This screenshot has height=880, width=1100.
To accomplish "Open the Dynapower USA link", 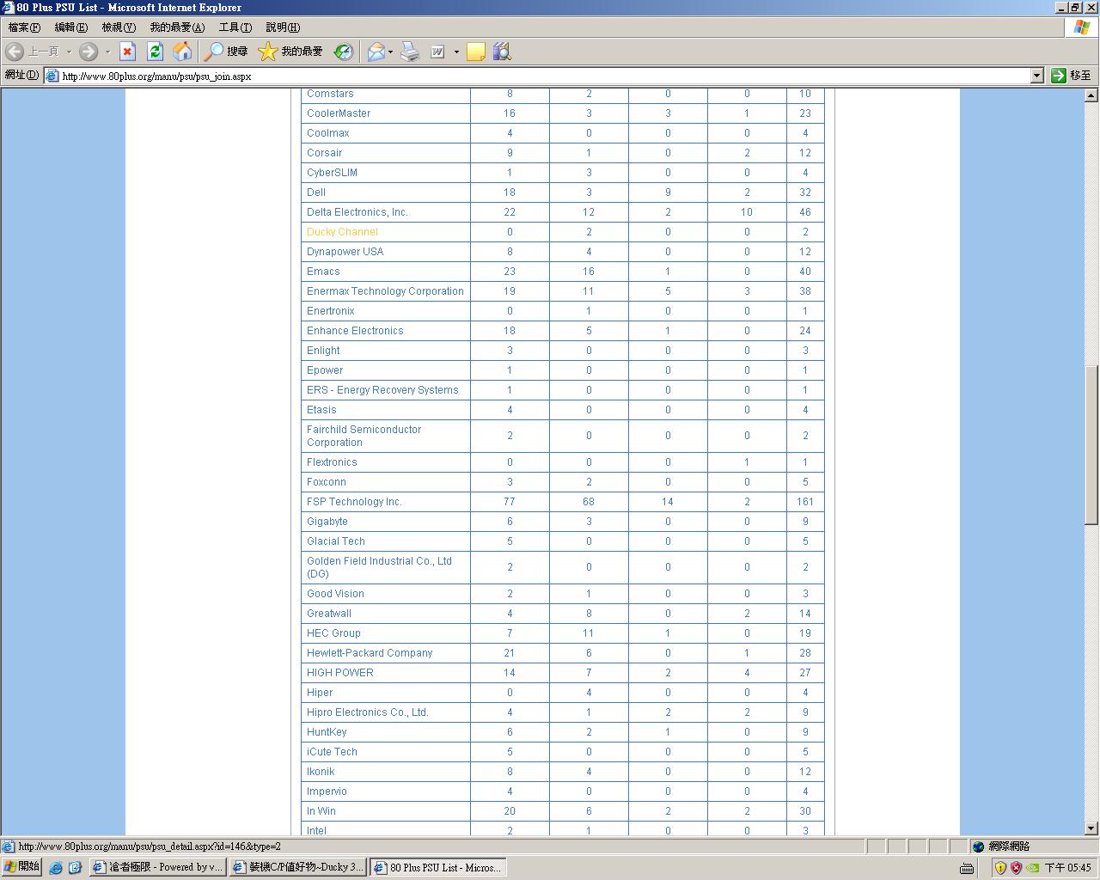I will pyautogui.click(x=345, y=252).
